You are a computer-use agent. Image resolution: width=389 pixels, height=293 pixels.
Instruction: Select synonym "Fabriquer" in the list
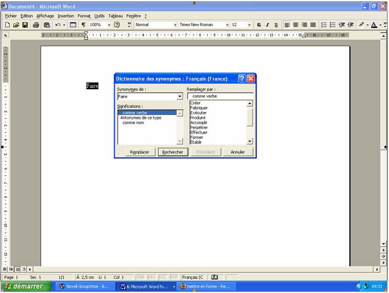pos(199,108)
